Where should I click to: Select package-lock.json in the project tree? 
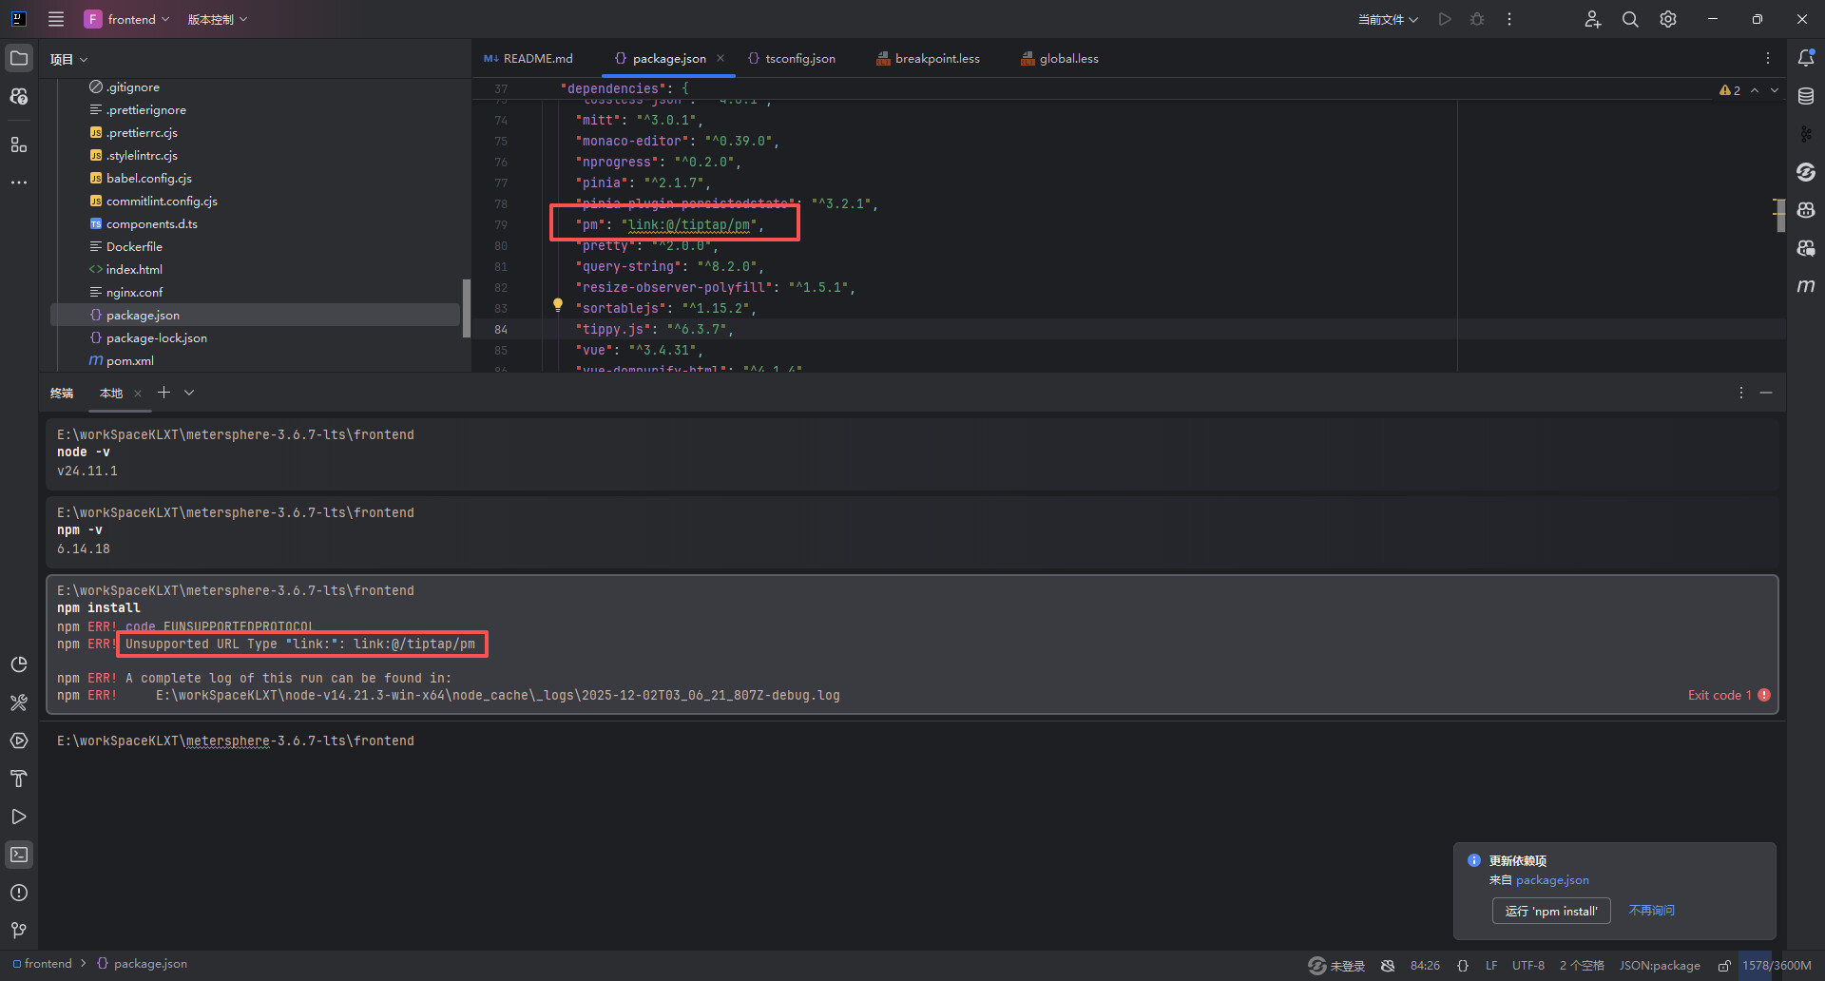tap(156, 338)
